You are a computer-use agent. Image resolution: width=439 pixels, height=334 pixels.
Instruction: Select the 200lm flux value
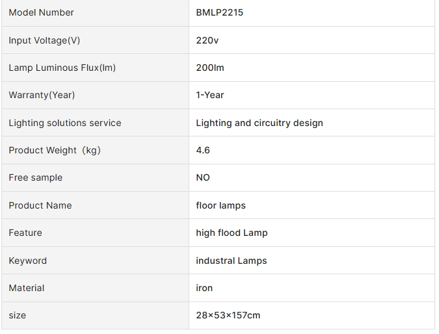(x=210, y=68)
